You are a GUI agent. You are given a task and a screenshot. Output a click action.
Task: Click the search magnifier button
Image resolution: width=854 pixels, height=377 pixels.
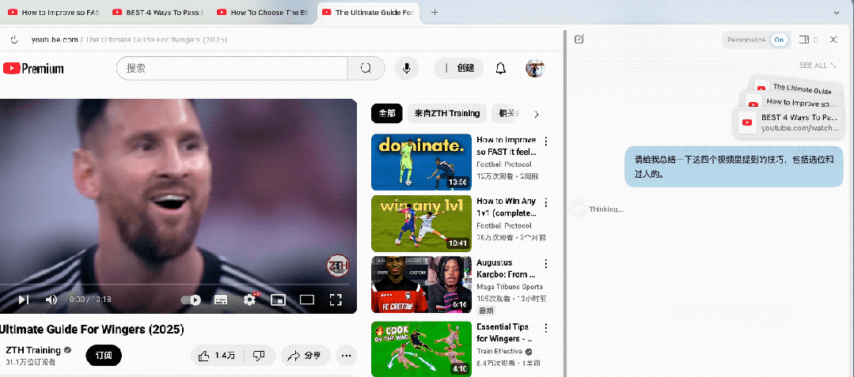[x=366, y=68]
